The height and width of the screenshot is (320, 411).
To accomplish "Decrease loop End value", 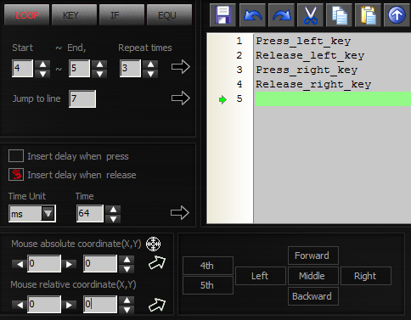I will [x=99, y=74].
